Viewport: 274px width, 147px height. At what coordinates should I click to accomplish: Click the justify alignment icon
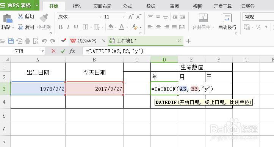[x=174, y=27]
